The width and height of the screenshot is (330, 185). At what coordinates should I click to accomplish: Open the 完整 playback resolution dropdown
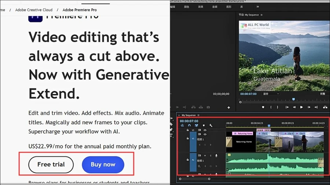click(324, 94)
